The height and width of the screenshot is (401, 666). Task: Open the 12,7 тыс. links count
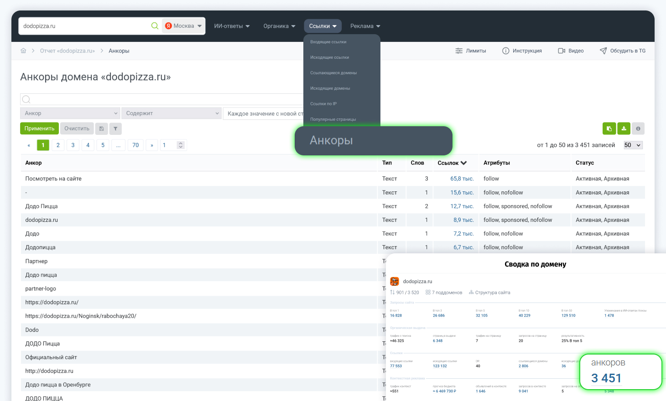(x=462, y=206)
